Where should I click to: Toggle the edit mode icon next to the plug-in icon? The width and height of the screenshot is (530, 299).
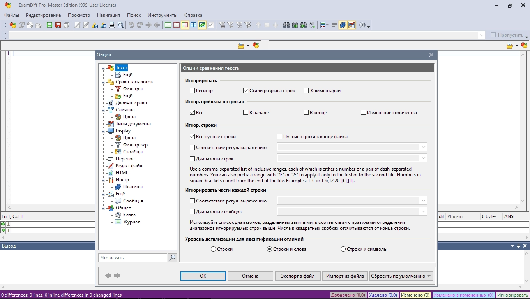point(352,25)
